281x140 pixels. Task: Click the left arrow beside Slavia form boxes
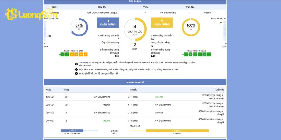60,55
